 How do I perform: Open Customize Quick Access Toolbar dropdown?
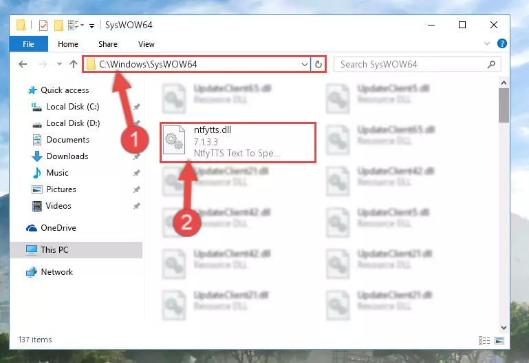tap(91, 25)
